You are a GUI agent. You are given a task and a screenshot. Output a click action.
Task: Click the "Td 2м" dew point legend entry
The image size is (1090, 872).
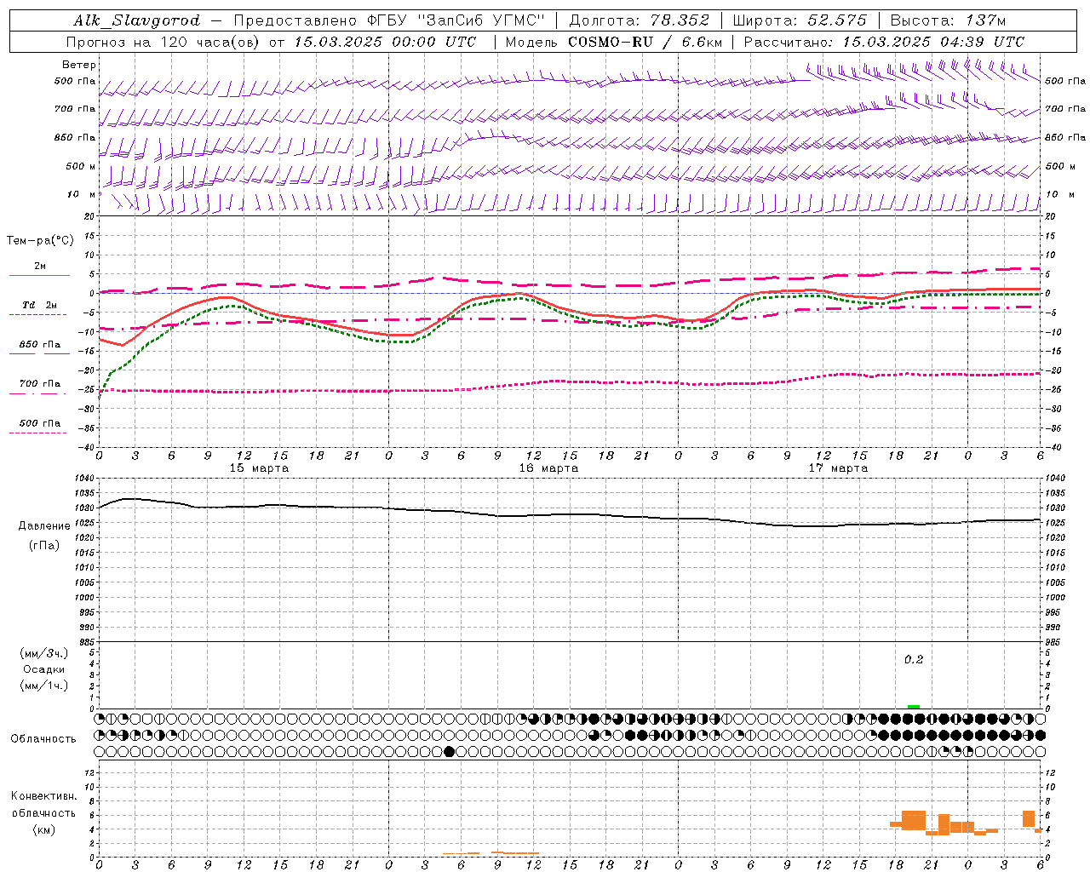pyautogui.click(x=39, y=305)
